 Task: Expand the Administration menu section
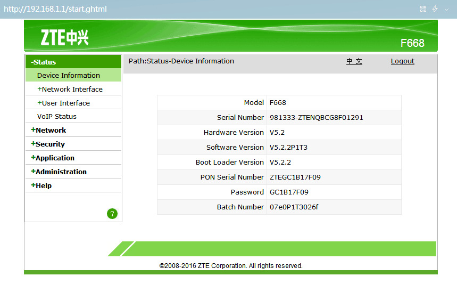73,172
